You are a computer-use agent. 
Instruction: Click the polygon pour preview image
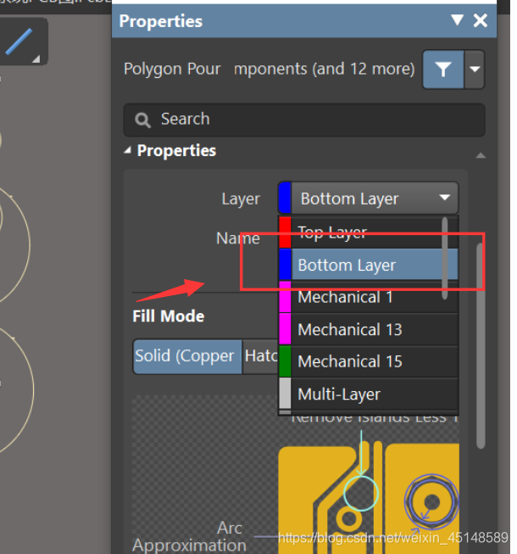click(369, 488)
